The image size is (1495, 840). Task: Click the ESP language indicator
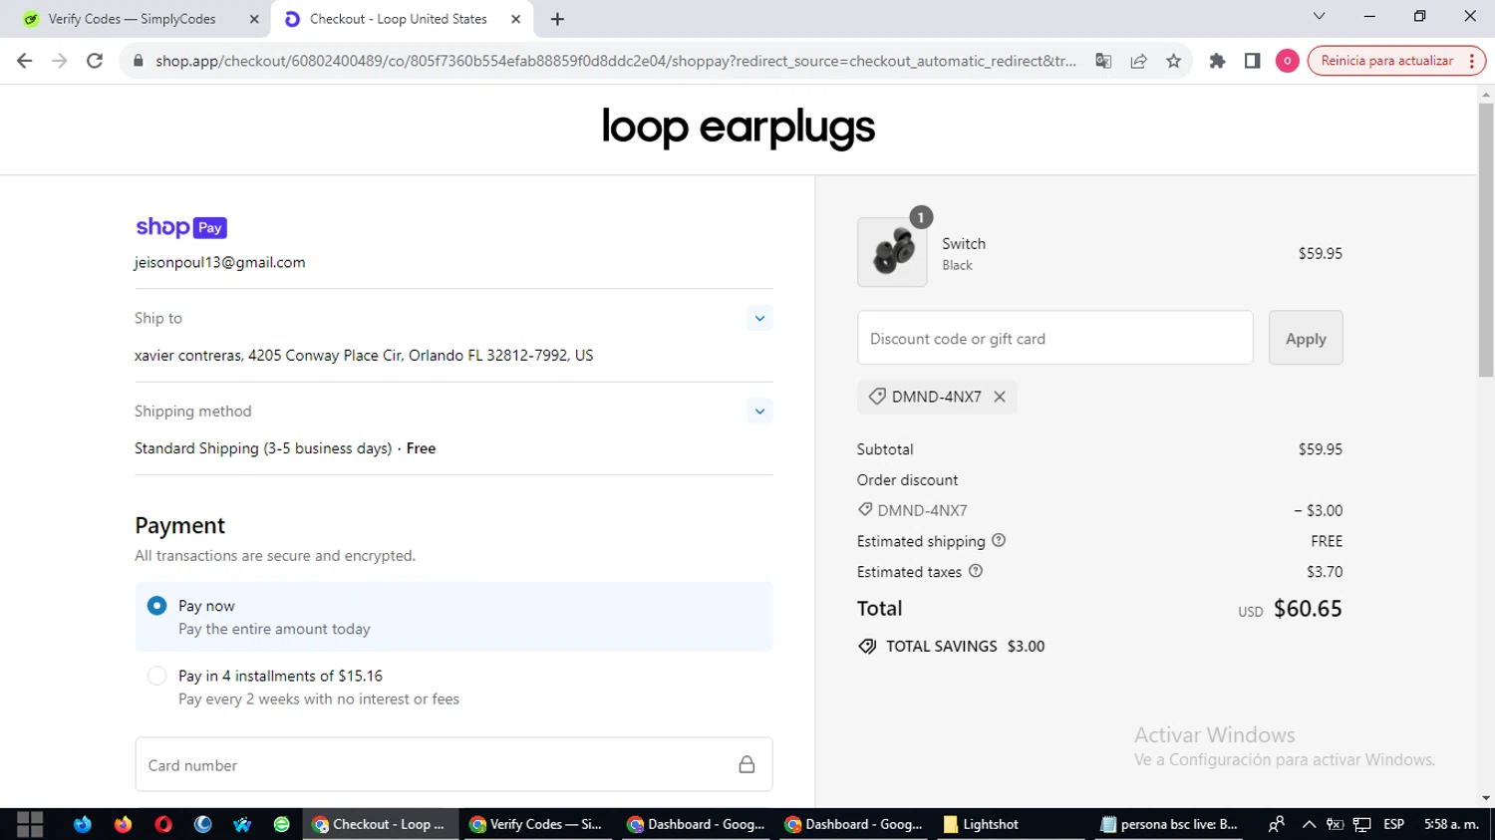click(x=1393, y=824)
